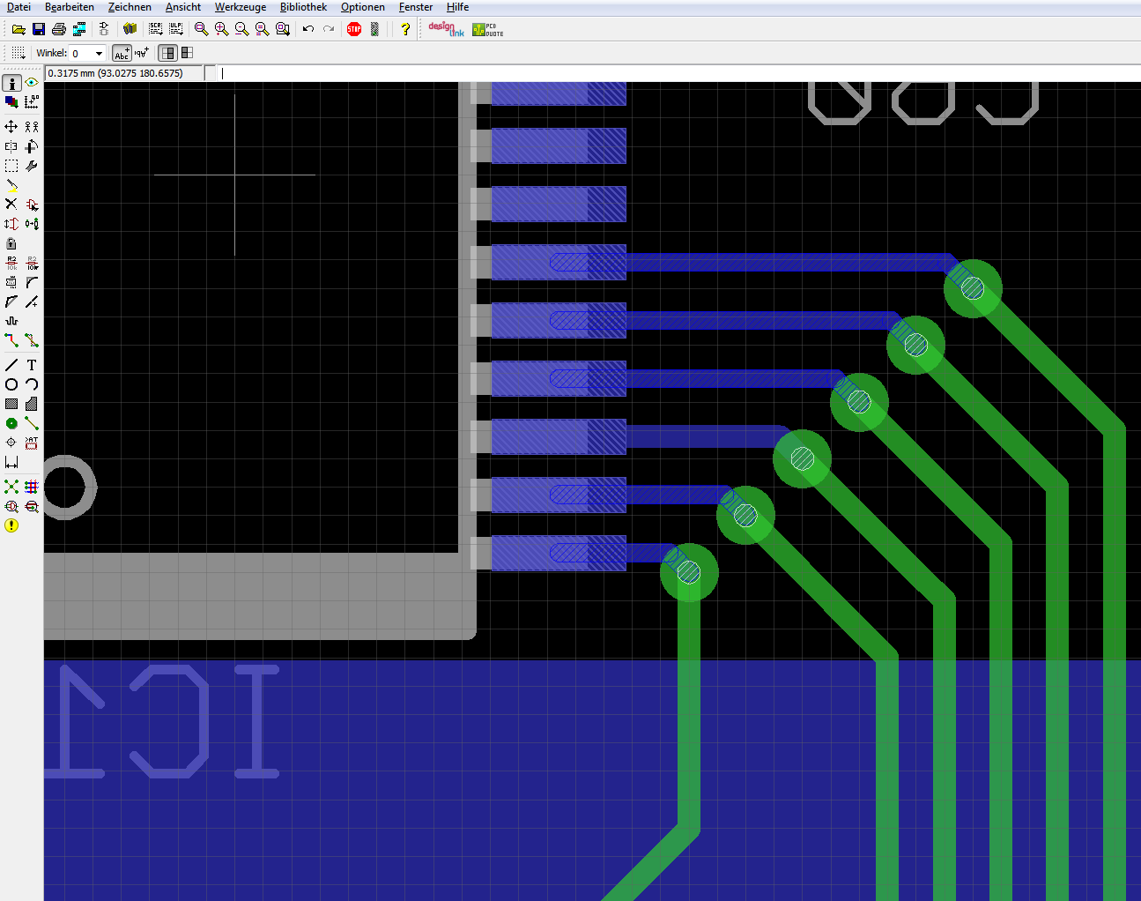Select the Info tool
The height and width of the screenshot is (901, 1141).
[x=11, y=83]
